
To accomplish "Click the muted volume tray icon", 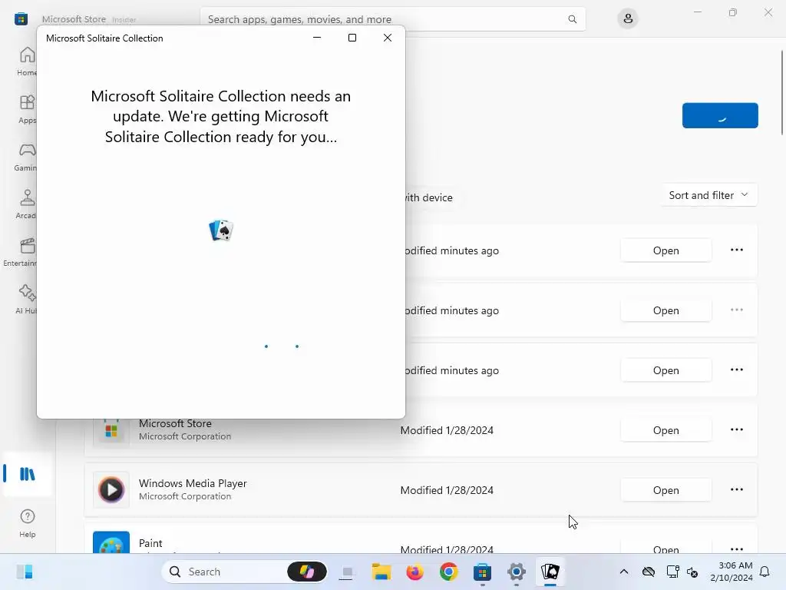I will [692, 572].
